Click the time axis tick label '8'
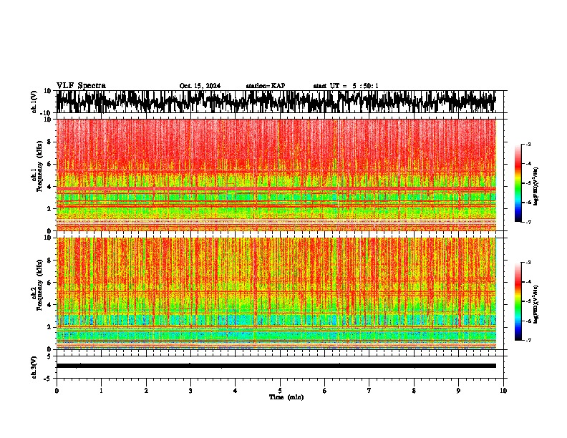This screenshot has width=567, height=438. [414, 391]
